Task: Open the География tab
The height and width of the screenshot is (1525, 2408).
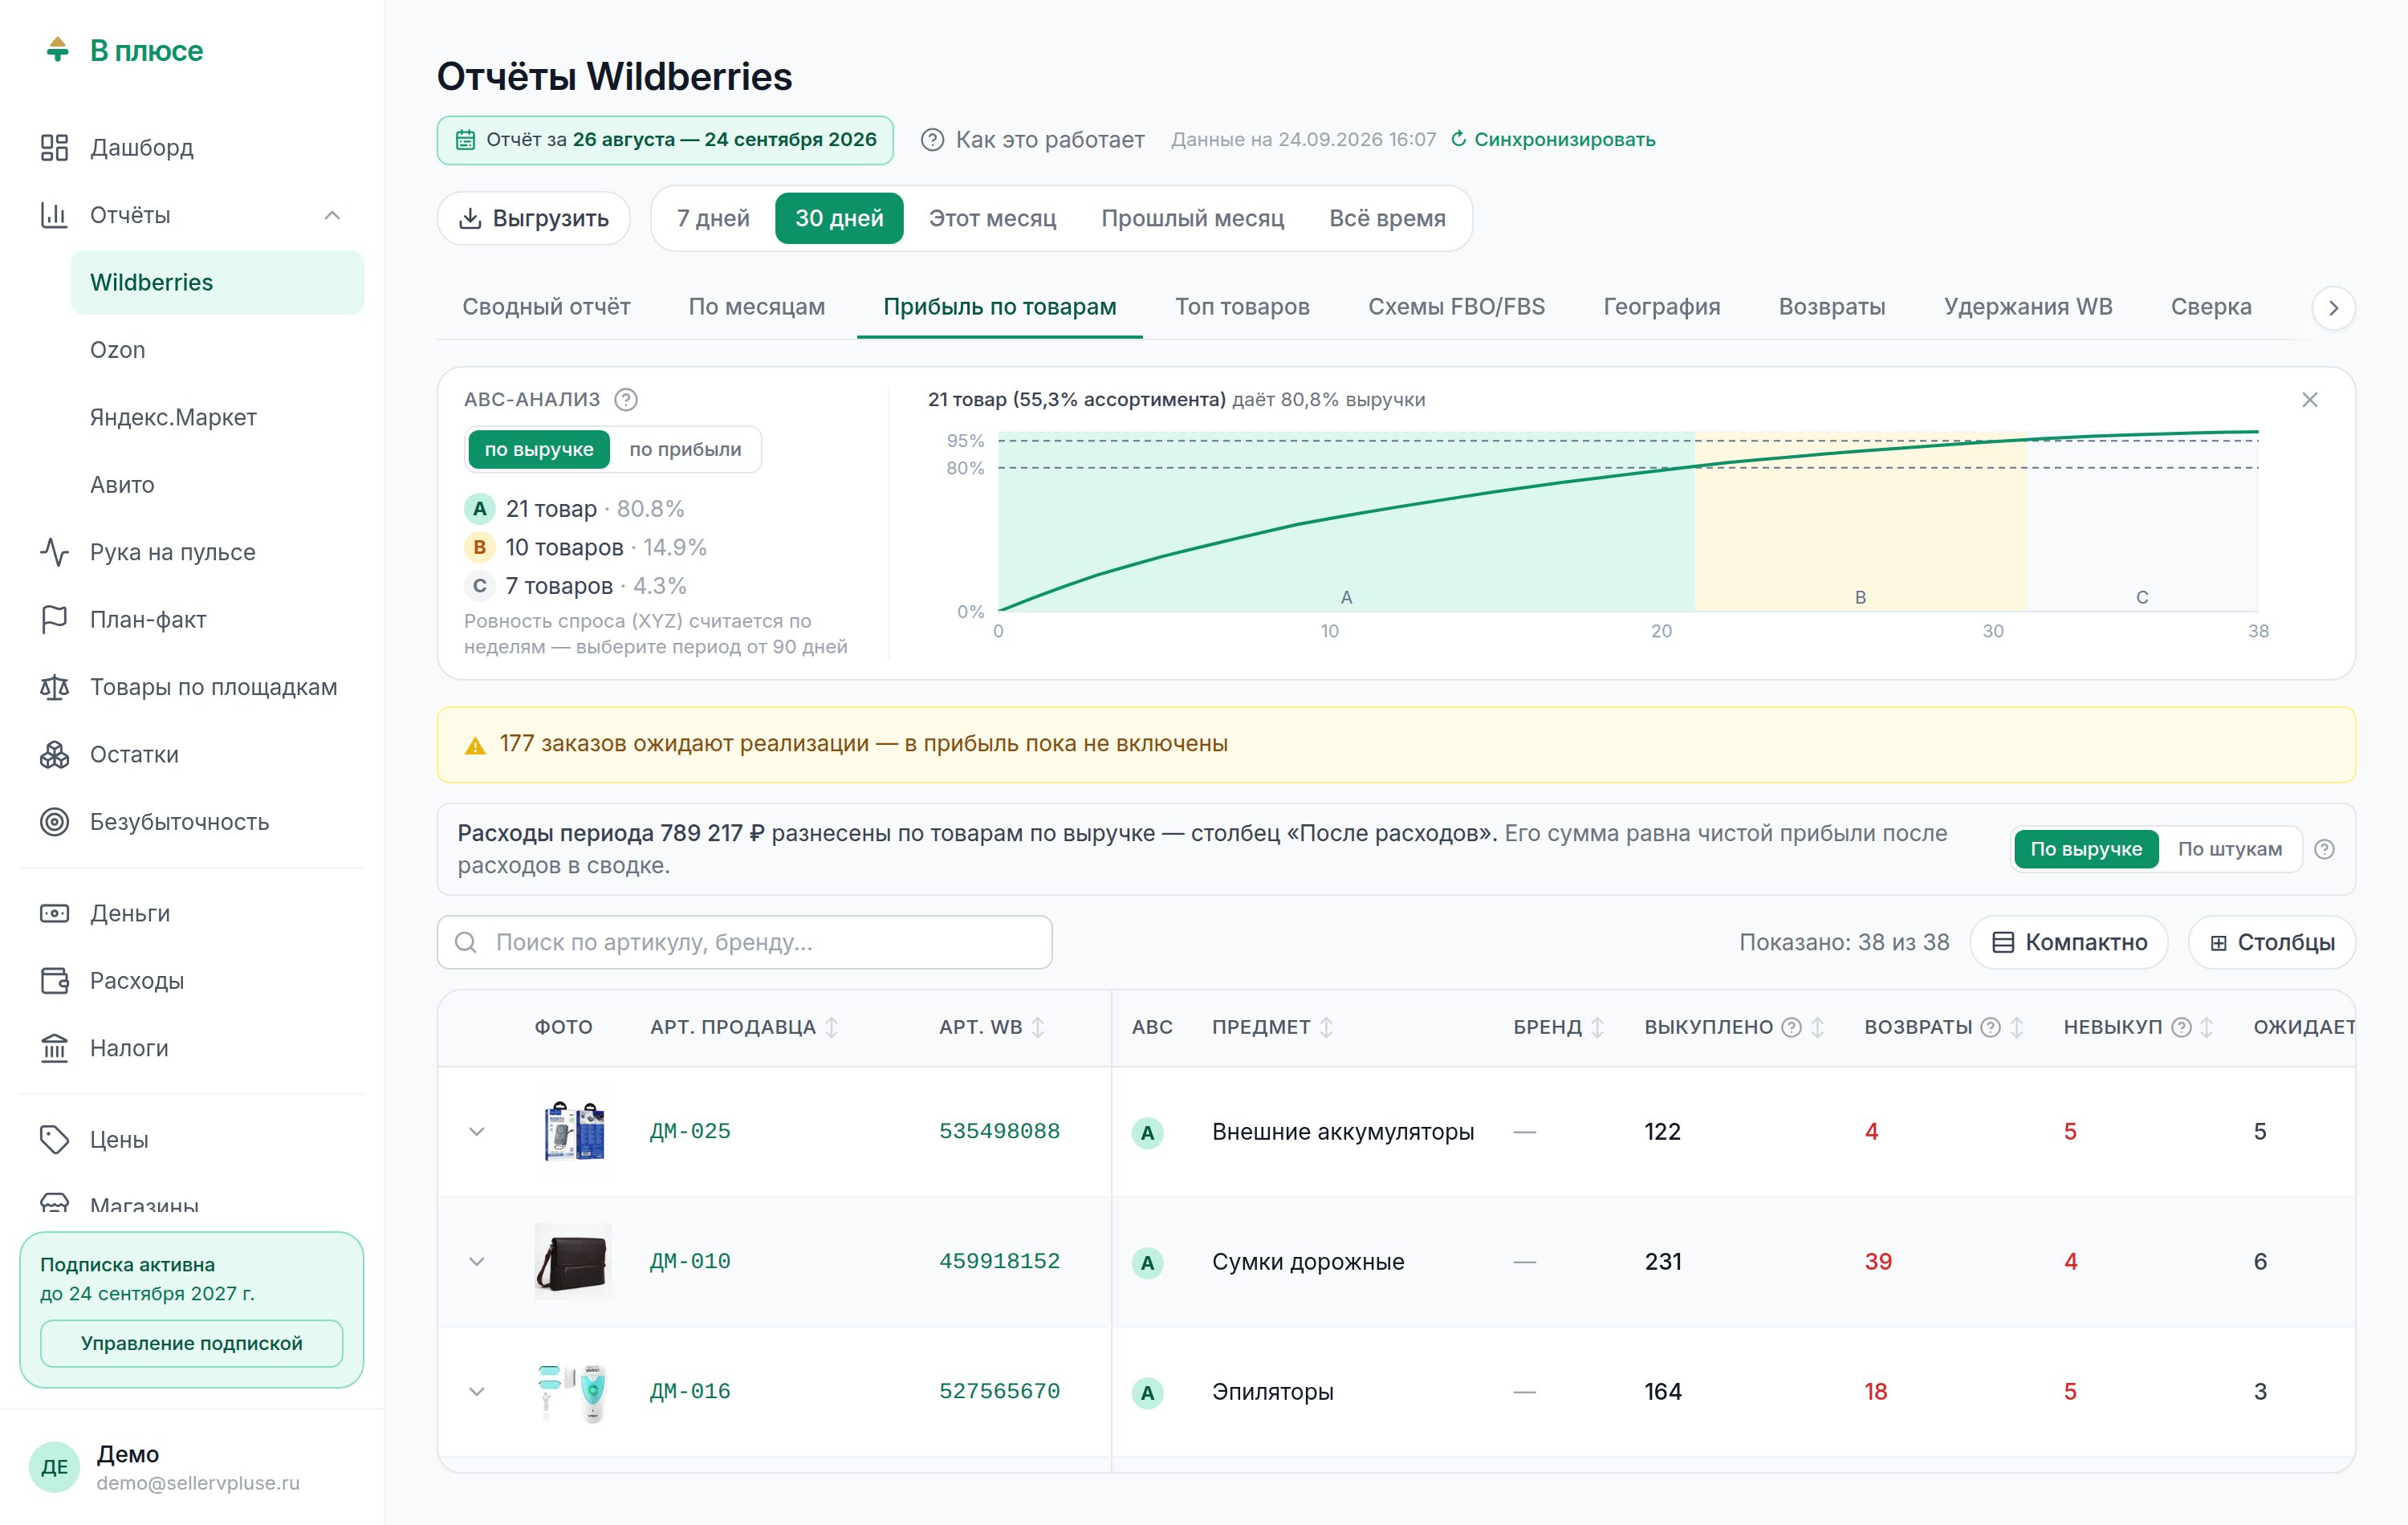Action: tap(1662, 307)
